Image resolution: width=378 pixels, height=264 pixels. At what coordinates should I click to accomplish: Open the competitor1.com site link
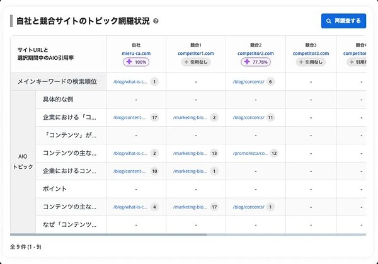click(196, 54)
